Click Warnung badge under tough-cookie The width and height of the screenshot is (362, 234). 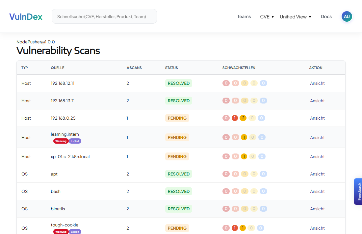click(61, 232)
